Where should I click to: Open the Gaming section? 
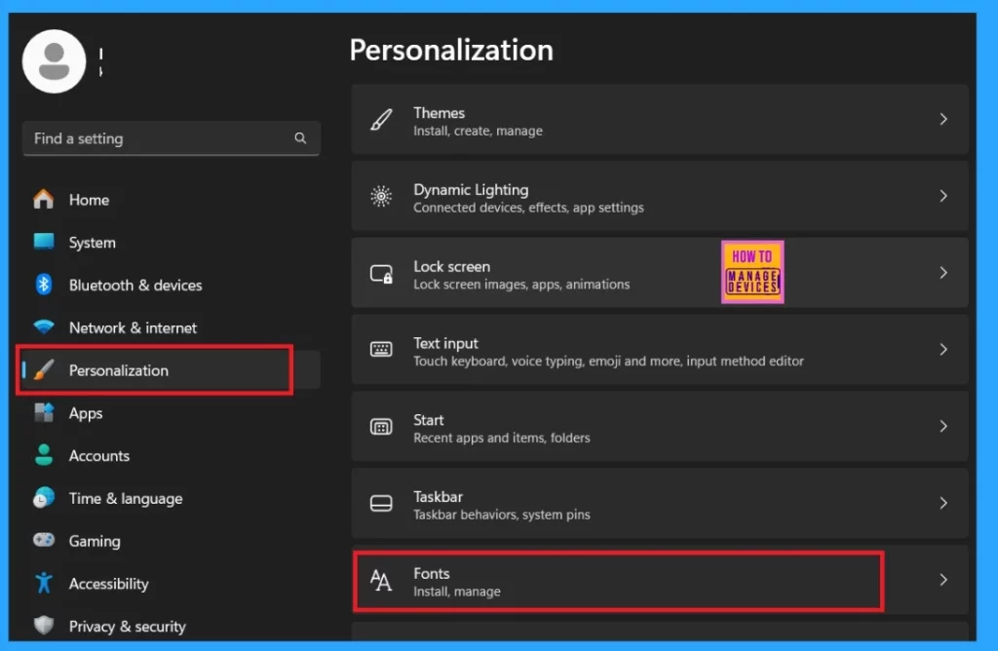point(171,540)
